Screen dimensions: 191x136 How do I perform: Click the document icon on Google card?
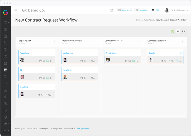click(181, 53)
